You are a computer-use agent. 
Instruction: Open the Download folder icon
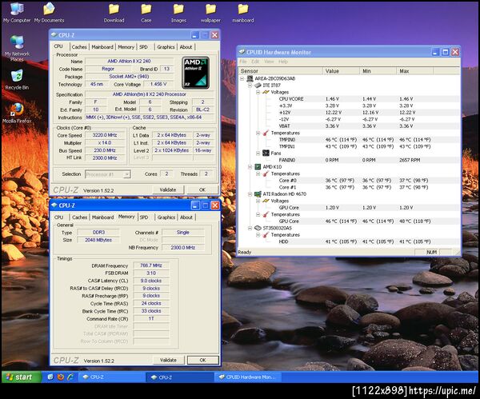click(114, 13)
